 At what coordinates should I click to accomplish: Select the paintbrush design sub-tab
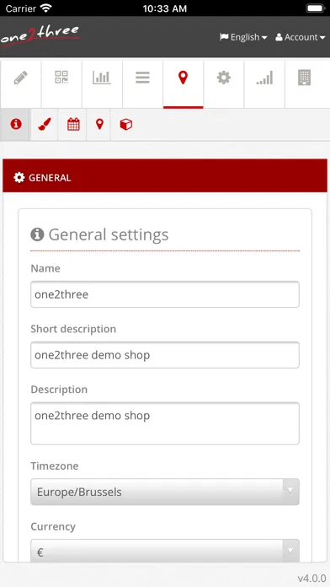pos(45,124)
